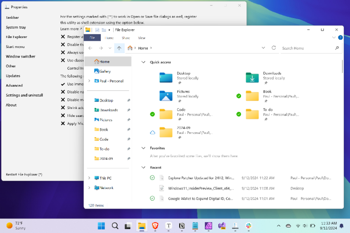Enable the 'Register as shell extension' checkbox

tap(63, 37)
